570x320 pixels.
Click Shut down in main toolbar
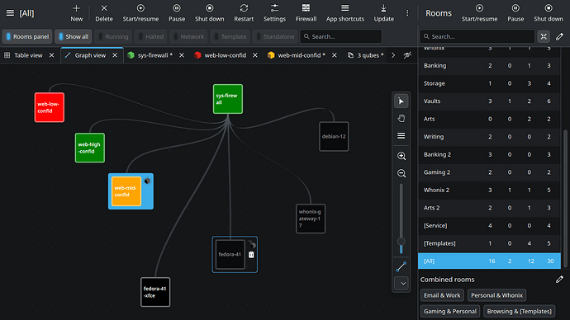209,13
